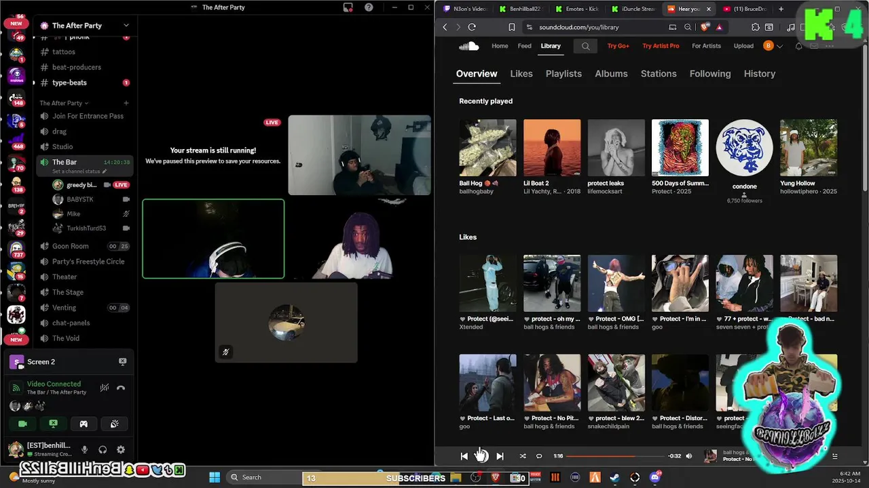Click the Discord inbox icon in title bar
Viewport: 869px width, 488px height.
[348, 7]
